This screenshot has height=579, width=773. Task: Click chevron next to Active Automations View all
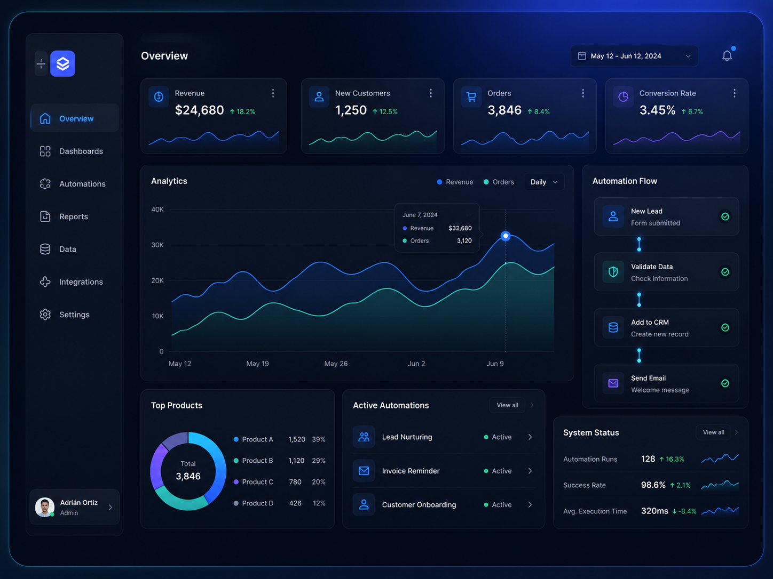(x=532, y=405)
